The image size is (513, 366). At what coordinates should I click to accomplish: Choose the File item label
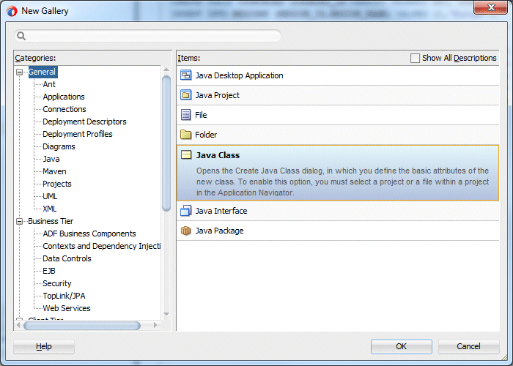click(x=201, y=115)
